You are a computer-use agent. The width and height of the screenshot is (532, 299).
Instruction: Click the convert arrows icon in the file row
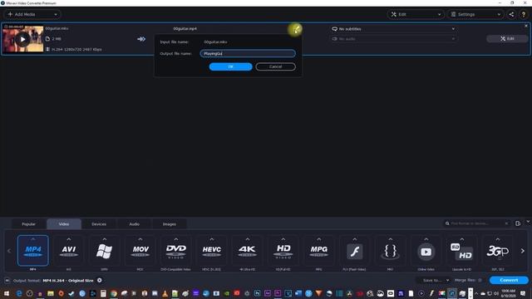141,39
